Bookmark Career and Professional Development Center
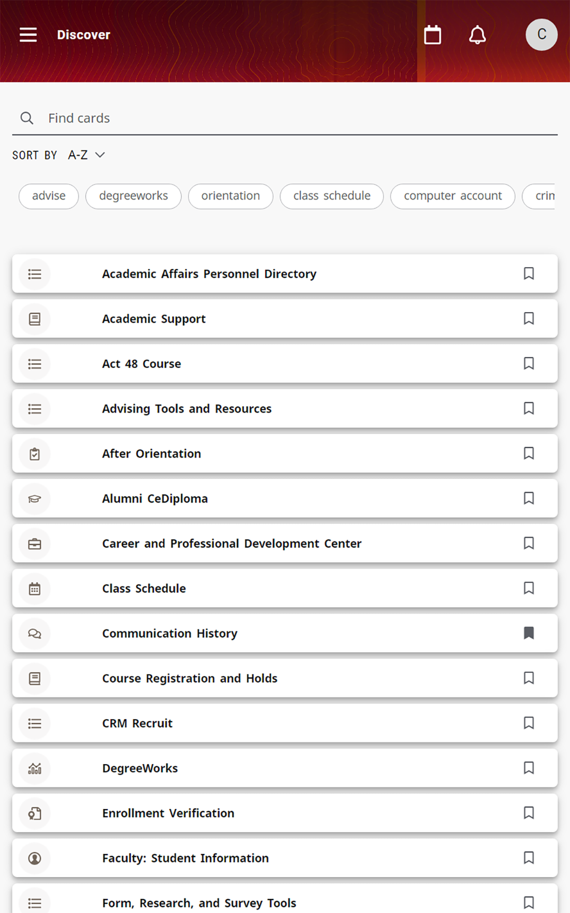The width and height of the screenshot is (570, 913). pyautogui.click(x=529, y=543)
